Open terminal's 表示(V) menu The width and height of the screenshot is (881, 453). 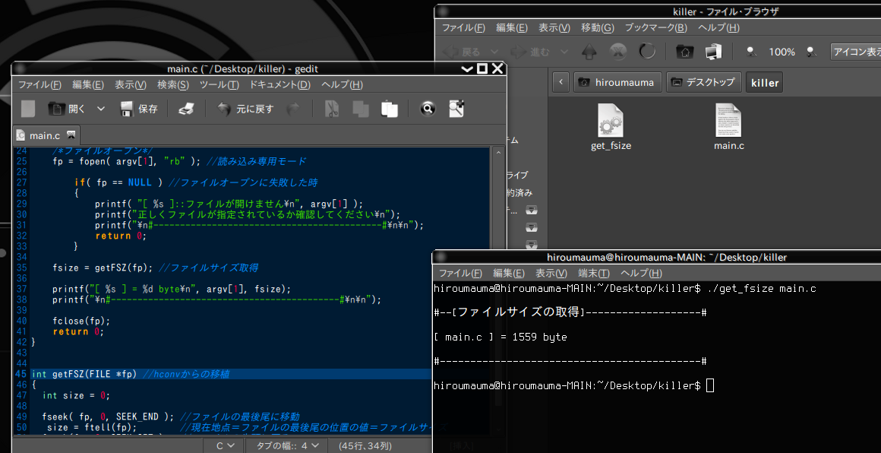(x=551, y=273)
